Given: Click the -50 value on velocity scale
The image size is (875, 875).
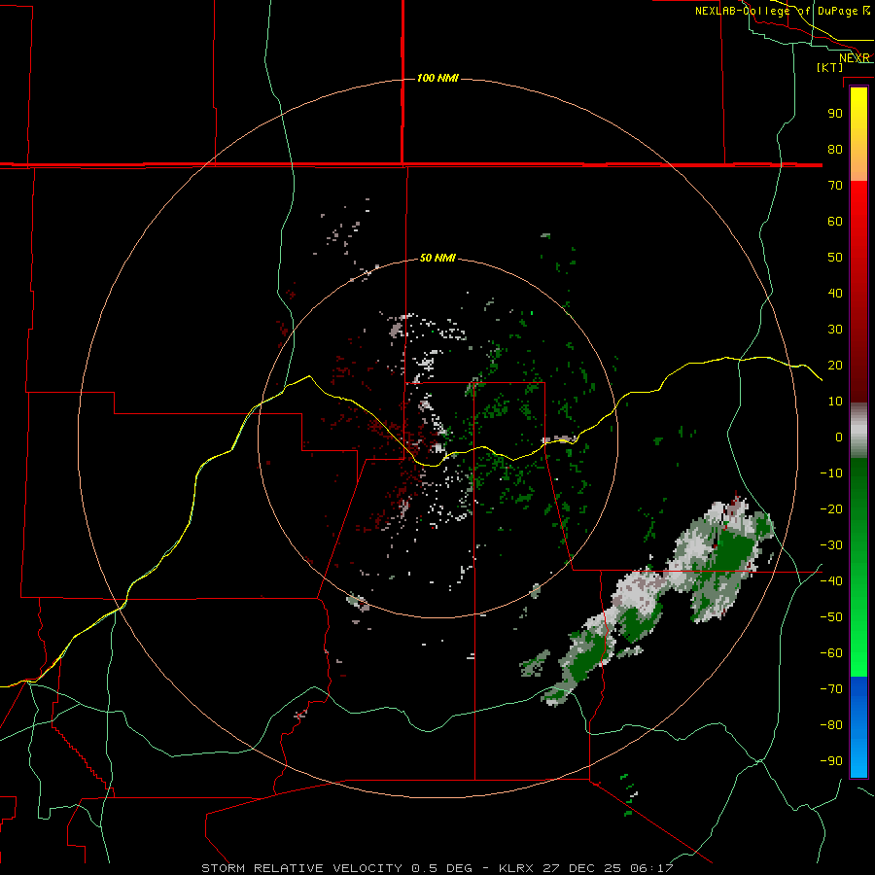Looking at the screenshot, I should click(831, 617).
